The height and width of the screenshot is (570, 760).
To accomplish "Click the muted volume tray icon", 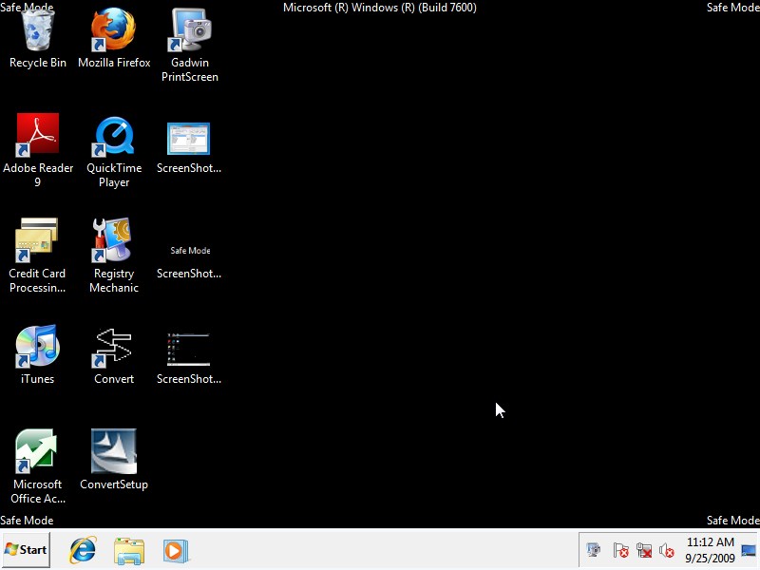I will click(x=668, y=551).
